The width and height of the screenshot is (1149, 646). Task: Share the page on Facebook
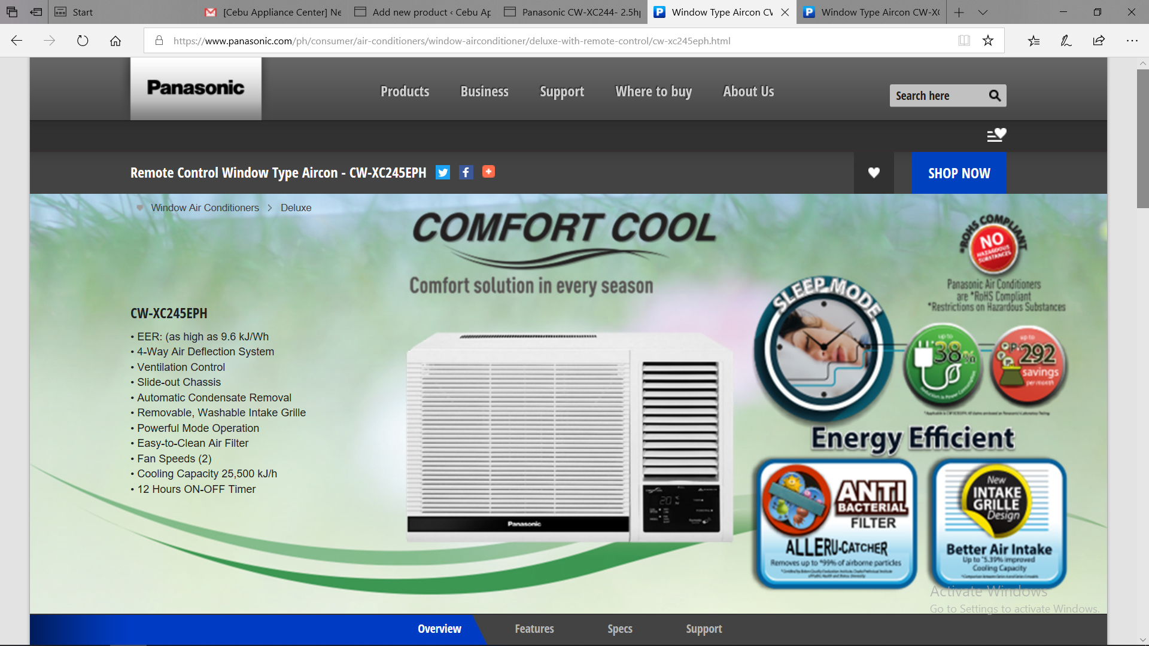(466, 172)
